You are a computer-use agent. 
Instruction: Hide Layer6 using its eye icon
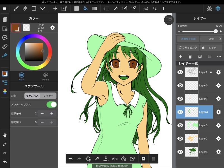(x=181, y=85)
